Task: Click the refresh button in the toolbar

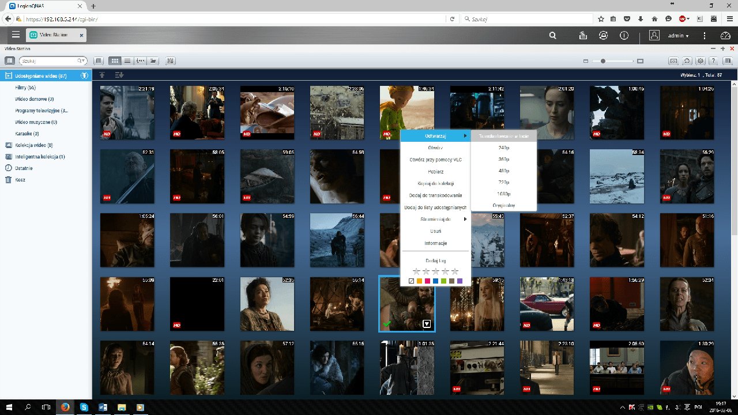Action: pyautogui.click(x=687, y=61)
